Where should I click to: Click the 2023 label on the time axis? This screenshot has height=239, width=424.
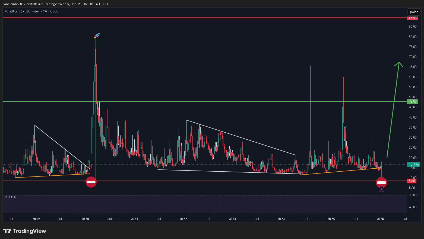[232, 219]
